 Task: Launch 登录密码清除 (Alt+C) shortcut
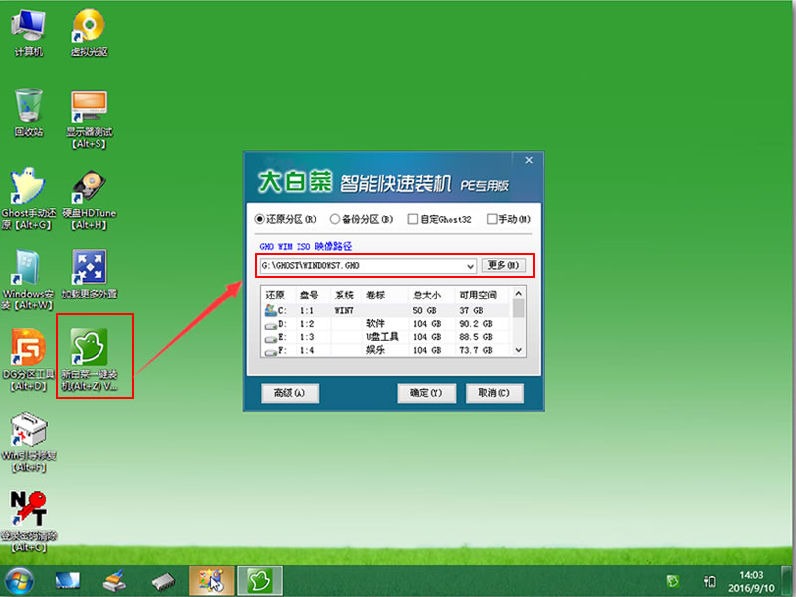(29, 521)
